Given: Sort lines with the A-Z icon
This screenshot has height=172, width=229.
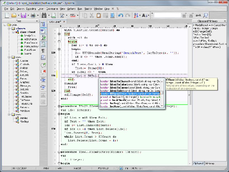Looking at the screenshot, I should [136, 15].
